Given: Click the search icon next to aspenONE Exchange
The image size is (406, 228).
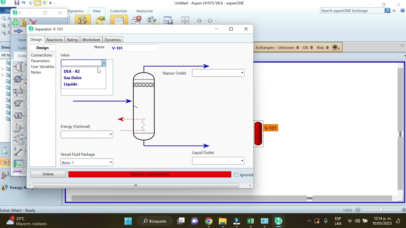Looking at the screenshot, I should [387, 11].
